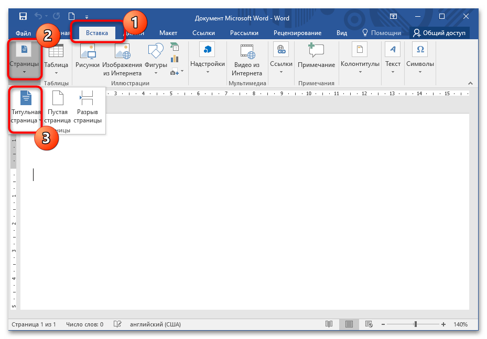Open the Customize Quick Access Toolbar arrow

(x=86, y=17)
